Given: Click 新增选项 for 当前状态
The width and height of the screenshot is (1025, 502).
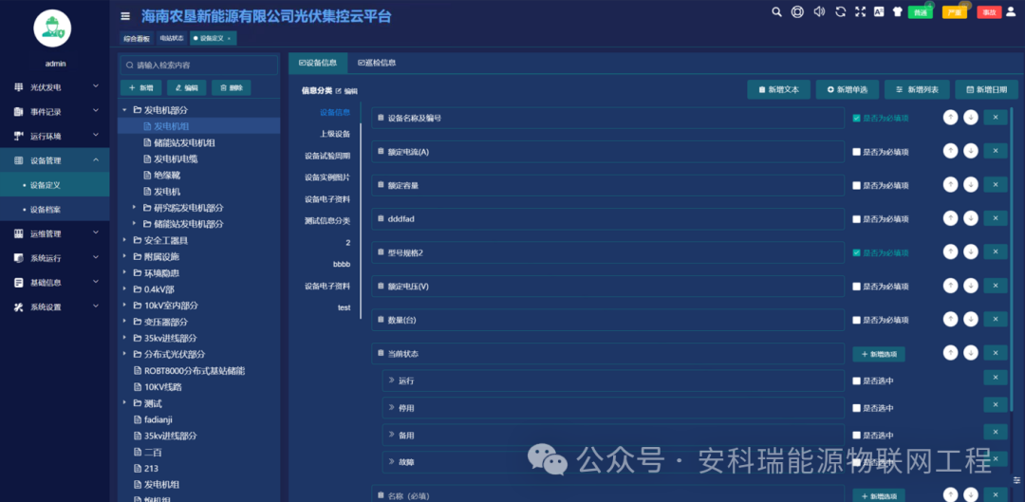Looking at the screenshot, I should click(x=879, y=354).
